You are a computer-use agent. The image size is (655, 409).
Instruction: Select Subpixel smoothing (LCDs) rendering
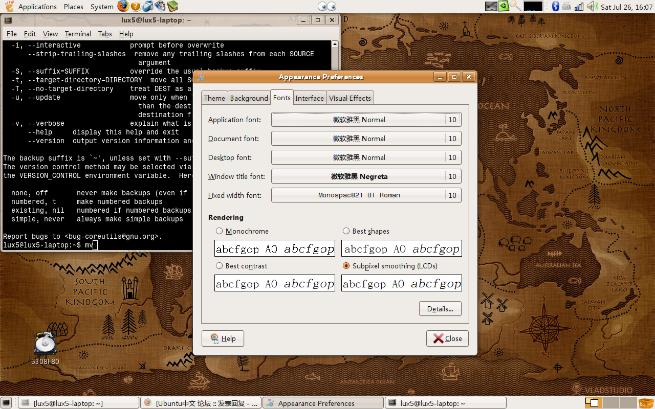pos(390,266)
